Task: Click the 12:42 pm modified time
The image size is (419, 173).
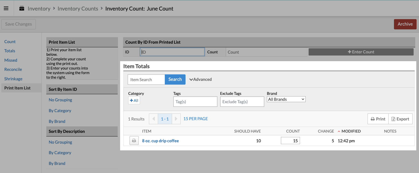Action: pyautogui.click(x=346, y=141)
